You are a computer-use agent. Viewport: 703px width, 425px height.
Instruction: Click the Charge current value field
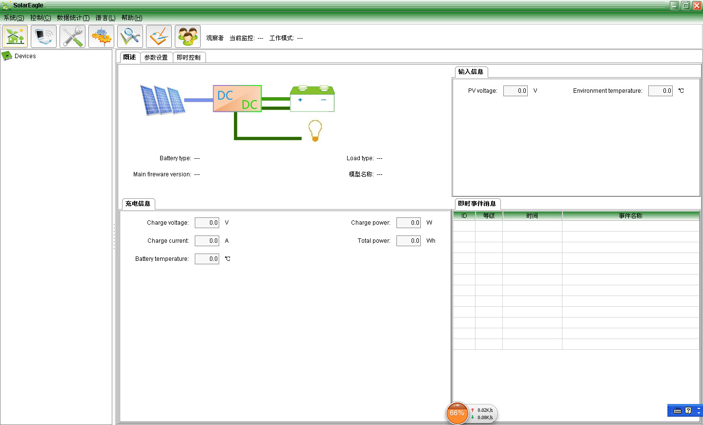pos(207,241)
